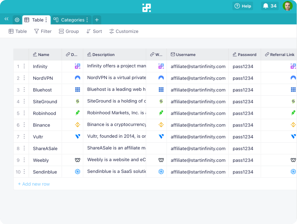Click Weebly icon in Referral Link column
Image resolution: width=297 pixels, height=224 pixels.
pos(293,160)
